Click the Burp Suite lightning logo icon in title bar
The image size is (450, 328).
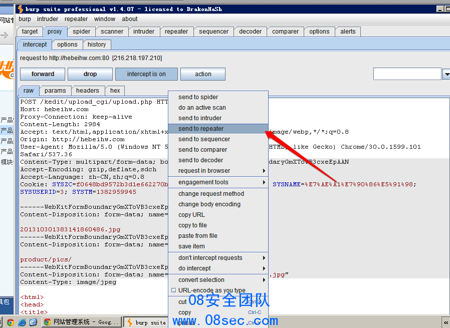tap(21, 9)
